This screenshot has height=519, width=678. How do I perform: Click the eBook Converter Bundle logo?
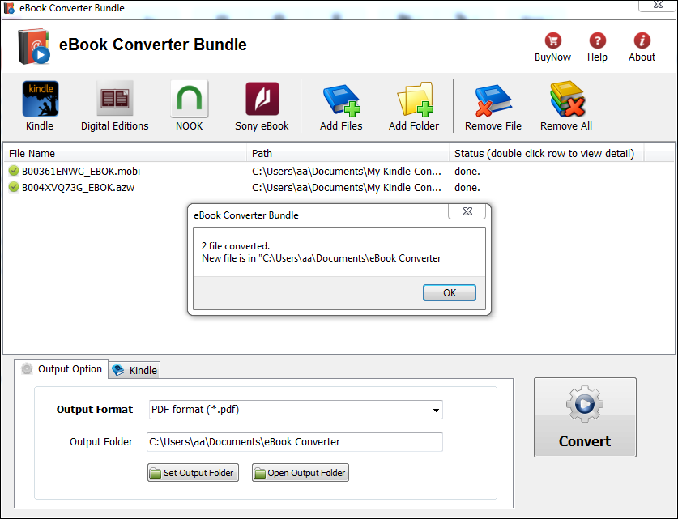[x=34, y=46]
